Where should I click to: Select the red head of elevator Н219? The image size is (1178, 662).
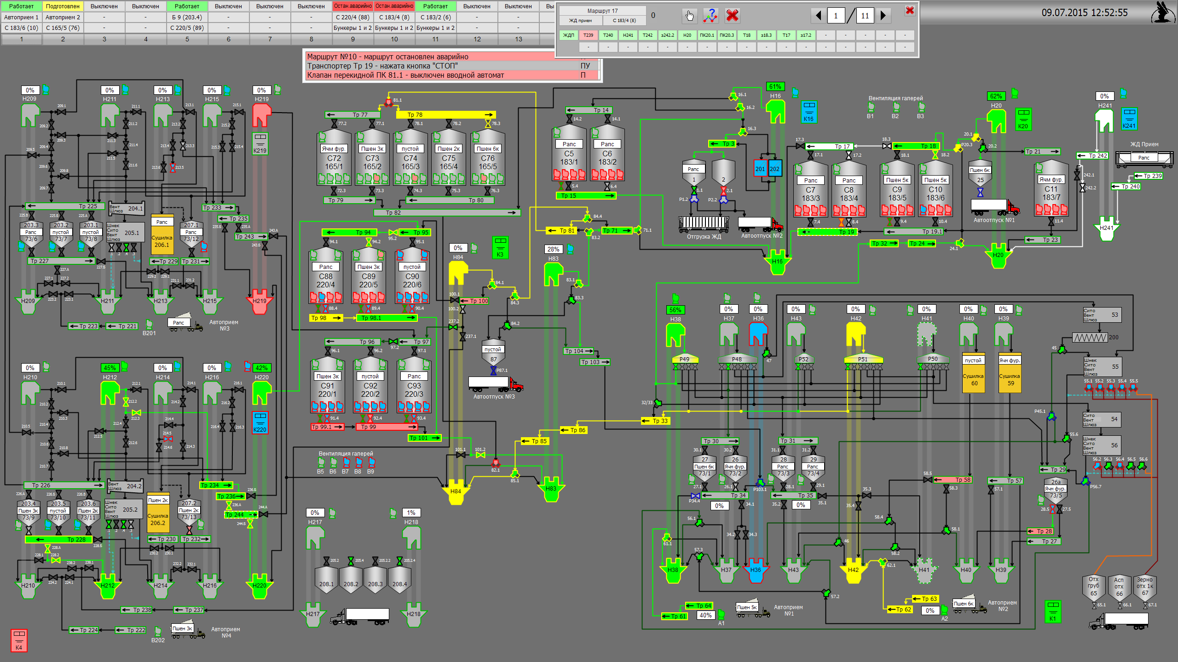pyautogui.click(x=261, y=115)
